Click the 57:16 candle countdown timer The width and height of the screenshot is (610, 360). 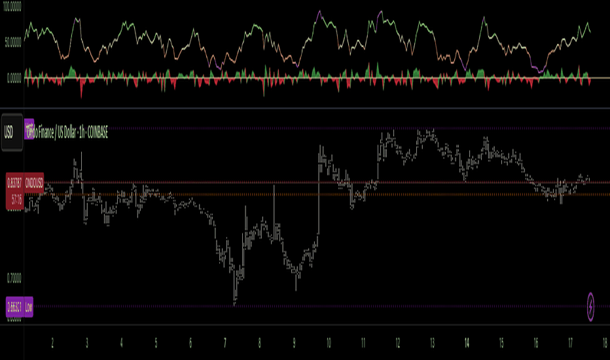(16, 200)
